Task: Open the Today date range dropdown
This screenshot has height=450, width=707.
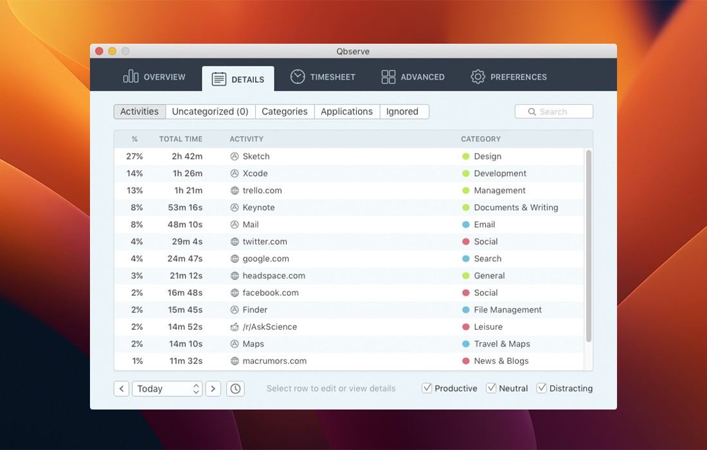Action: (167, 388)
